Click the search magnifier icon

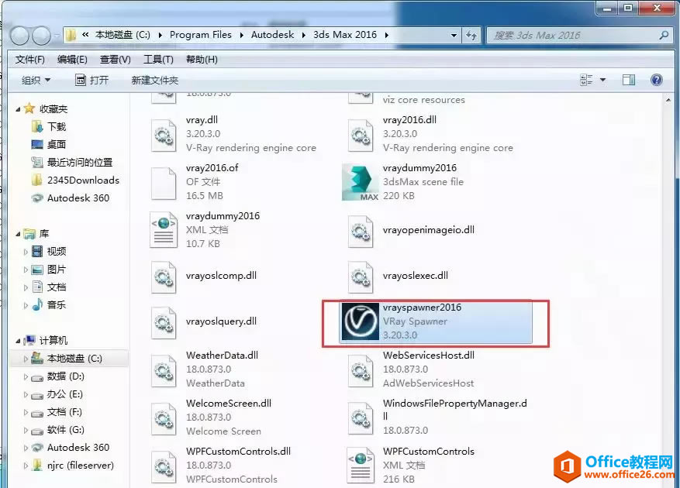[x=664, y=35]
